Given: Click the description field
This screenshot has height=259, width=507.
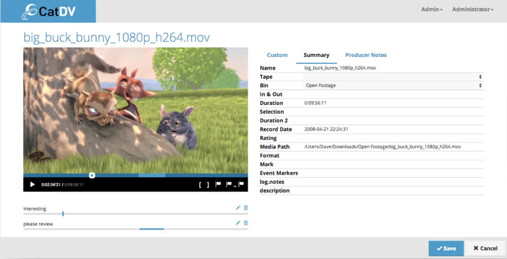Looking at the screenshot, I should 393,191.
